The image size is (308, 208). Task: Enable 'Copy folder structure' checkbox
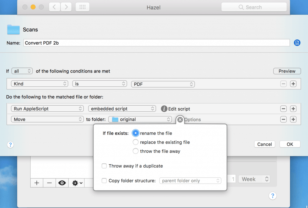104,181
